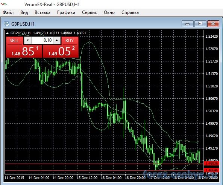Select the red 1.48836 price level label

pyautogui.click(x=211, y=164)
